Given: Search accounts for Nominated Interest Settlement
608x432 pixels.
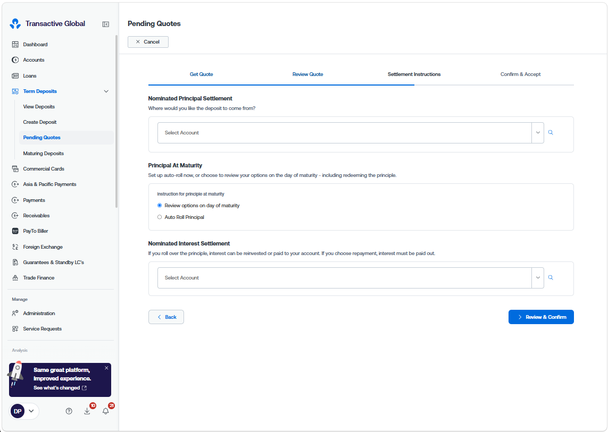Looking at the screenshot, I should (x=551, y=278).
